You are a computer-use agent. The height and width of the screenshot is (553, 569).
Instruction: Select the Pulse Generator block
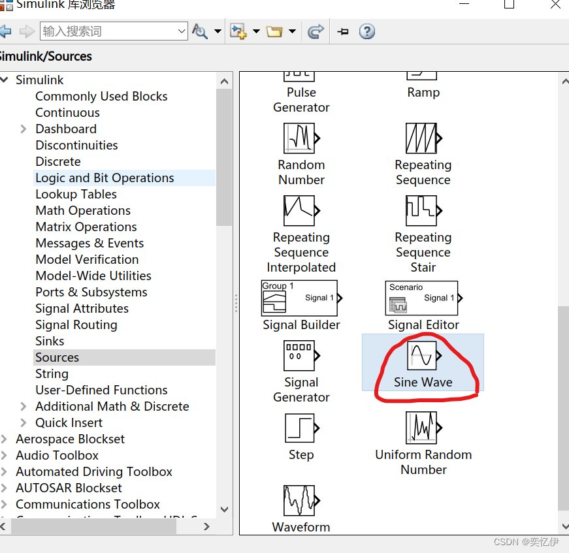click(x=301, y=93)
